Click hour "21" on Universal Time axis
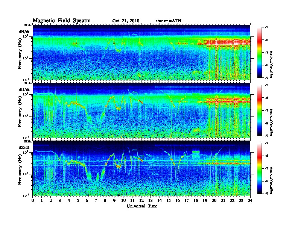This screenshot has height=230, width=298. [223, 200]
